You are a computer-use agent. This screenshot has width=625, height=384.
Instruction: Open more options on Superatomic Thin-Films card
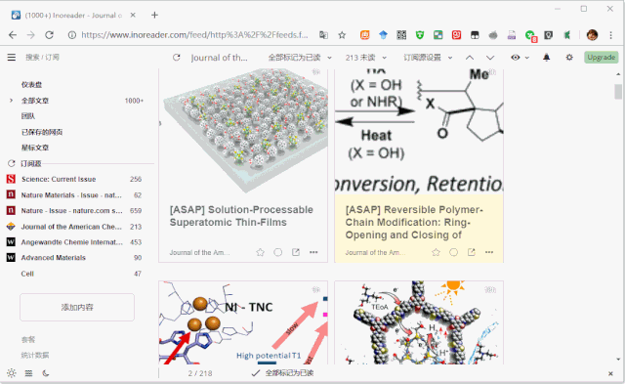click(x=313, y=252)
